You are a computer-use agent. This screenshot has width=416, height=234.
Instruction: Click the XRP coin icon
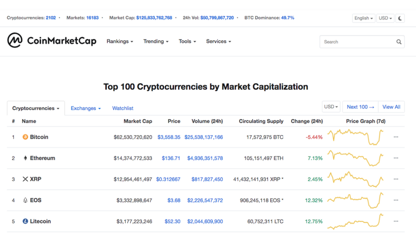coord(25,179)
